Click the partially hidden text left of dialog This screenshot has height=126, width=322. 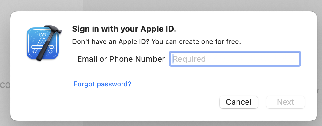[x=4, y=85]
